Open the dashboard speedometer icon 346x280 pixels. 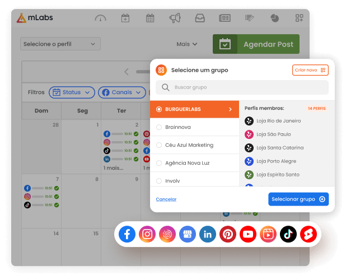[100, 18]
